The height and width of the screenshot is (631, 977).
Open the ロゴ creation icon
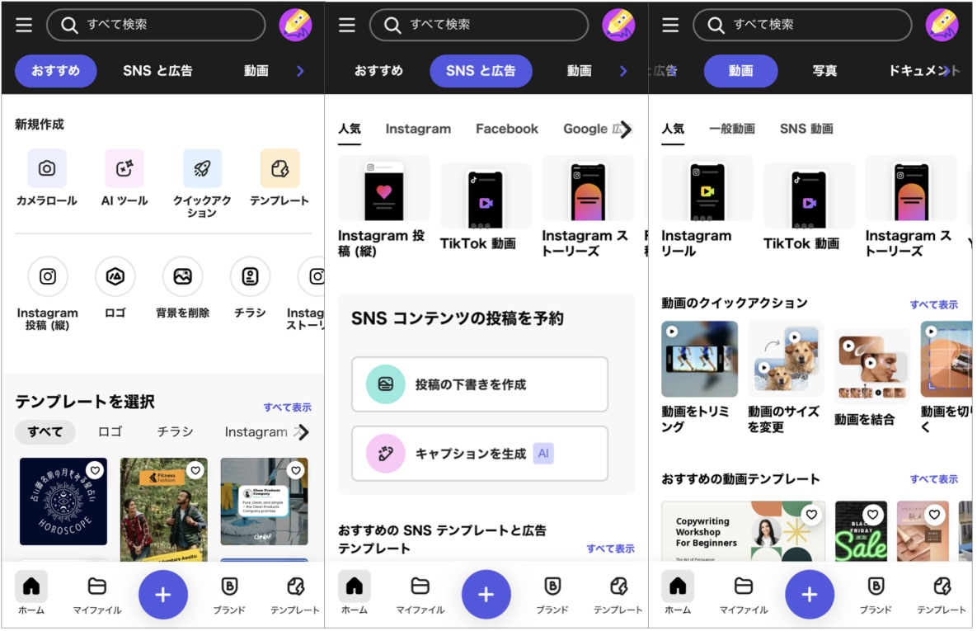pyautogui.click(x=115, y=276)
